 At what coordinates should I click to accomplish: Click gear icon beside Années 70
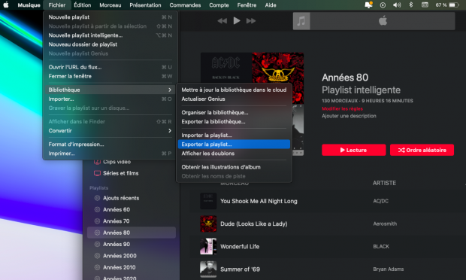coord(97,221)
